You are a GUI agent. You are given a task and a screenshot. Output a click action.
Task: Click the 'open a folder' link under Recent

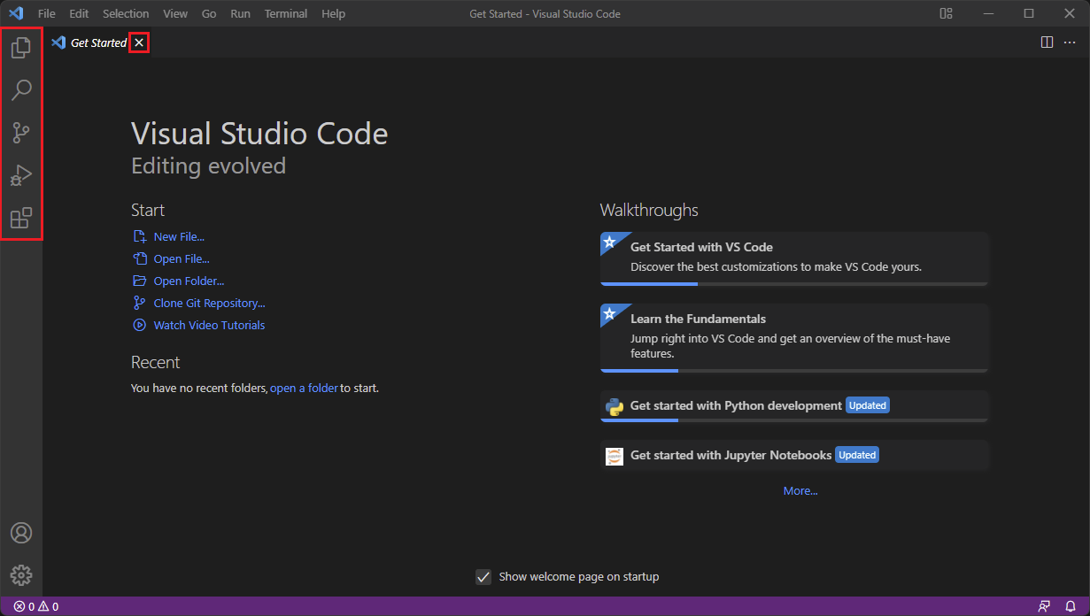[304, 389]
